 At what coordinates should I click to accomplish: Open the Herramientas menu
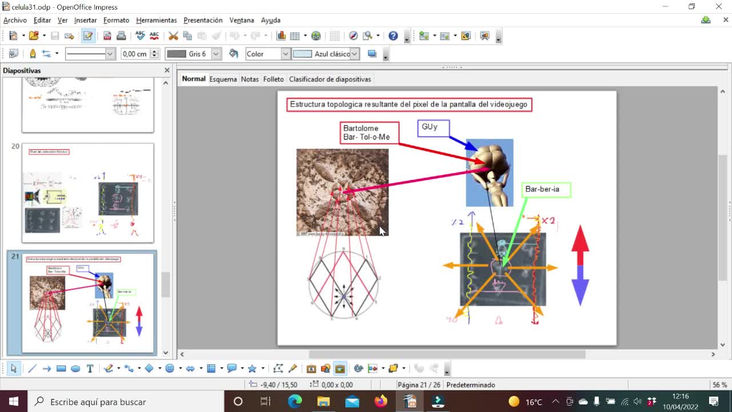coord(156,20)
